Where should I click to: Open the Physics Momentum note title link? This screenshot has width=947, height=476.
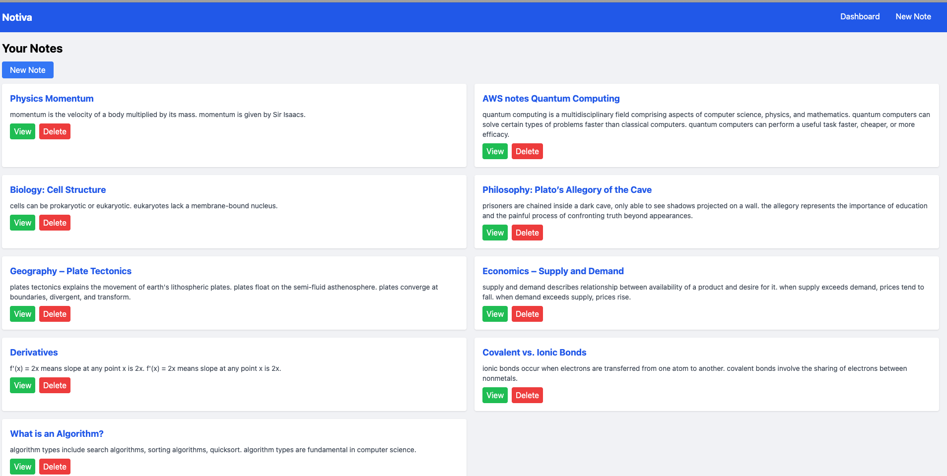pos(52,98)
